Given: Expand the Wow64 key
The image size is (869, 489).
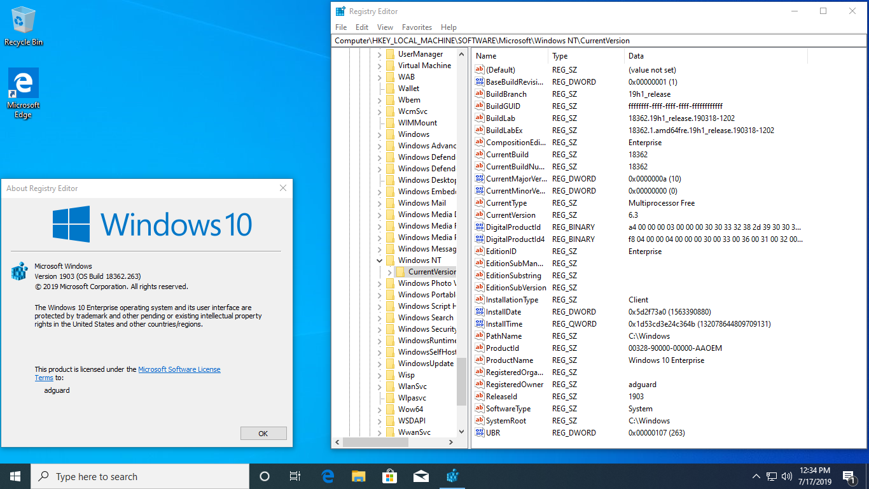Looking at the screenshot, I should point(380,409).
